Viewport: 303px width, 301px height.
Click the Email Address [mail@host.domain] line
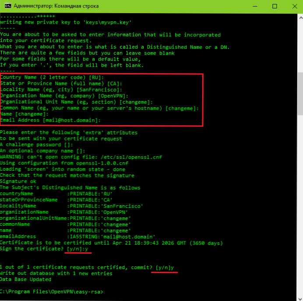pos(50,120)
